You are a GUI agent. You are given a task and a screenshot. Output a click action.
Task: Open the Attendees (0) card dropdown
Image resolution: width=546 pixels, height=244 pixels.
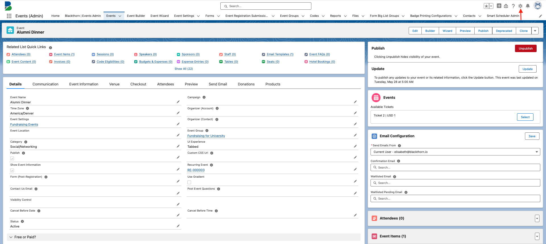point(537,218)
